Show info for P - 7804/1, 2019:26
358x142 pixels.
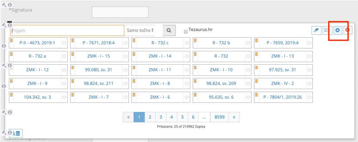[309, 97]
